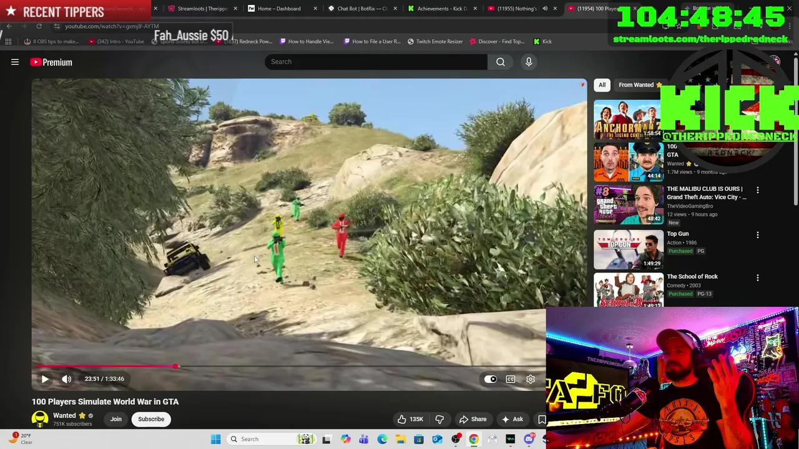
Task: Open Outlook from taskbar
Action: 437,439
